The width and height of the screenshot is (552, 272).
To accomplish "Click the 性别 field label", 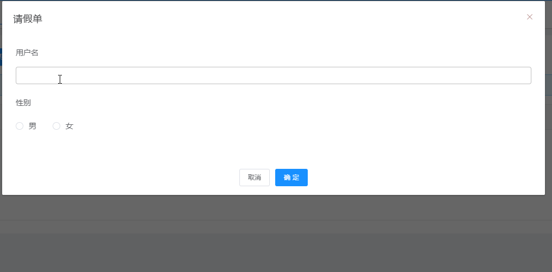I will coord(23,103).
